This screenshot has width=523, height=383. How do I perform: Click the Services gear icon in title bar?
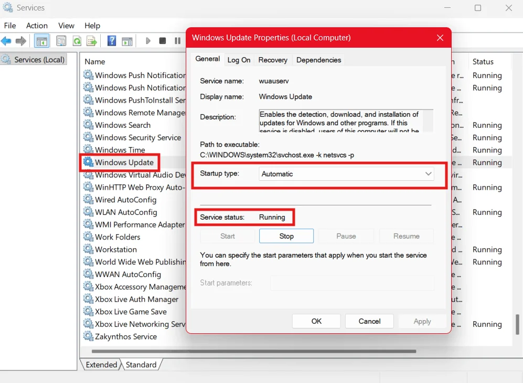pyautogui.click(x=8, y=7)
